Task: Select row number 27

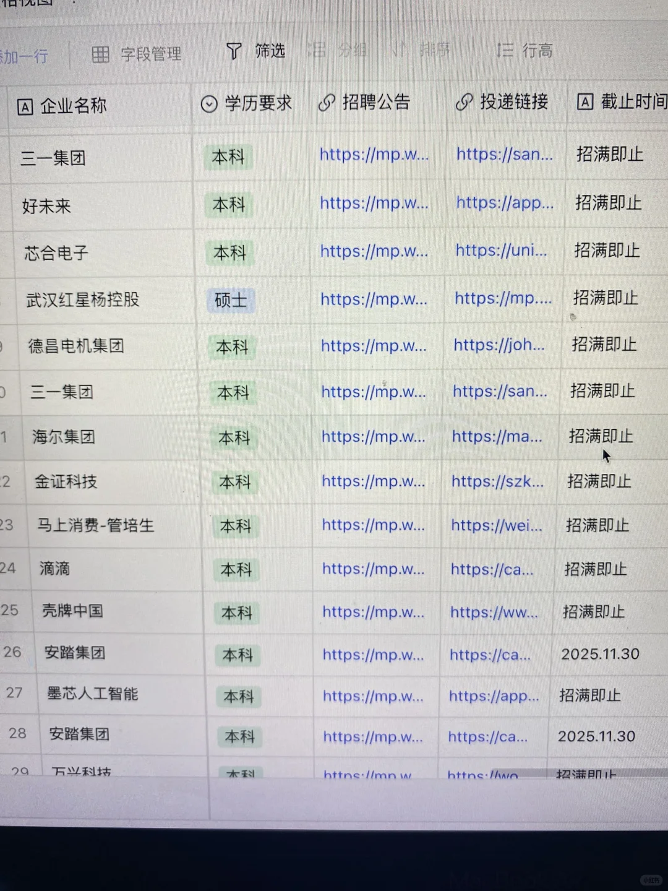Action: click(x=14, y=693)
